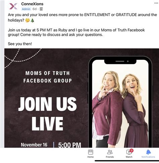The width and height of the screenshot is (159, 163).
Task: Click the red 9 badge on Watch
Action: [131, 151]
